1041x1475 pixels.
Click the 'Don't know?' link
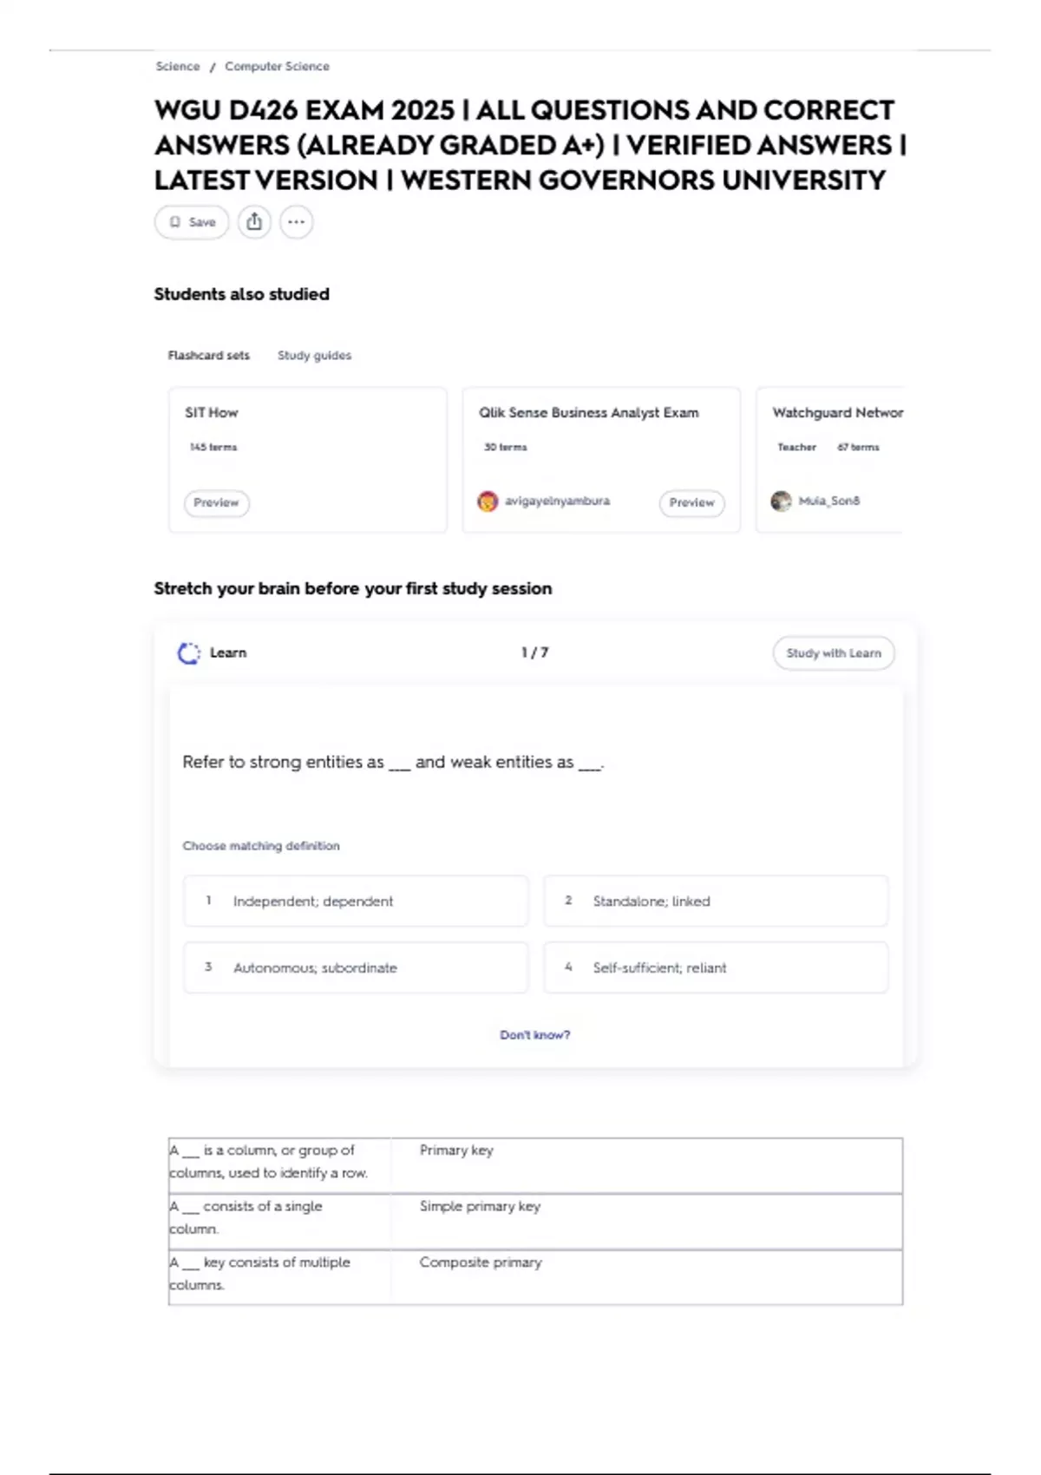point(534,1035)
